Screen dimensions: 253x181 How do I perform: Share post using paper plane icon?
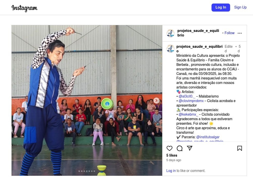pyautogui.click(x=190, y=148)
